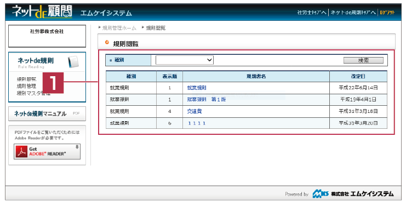Go to 社労士トップへ in header

[312, 13]
